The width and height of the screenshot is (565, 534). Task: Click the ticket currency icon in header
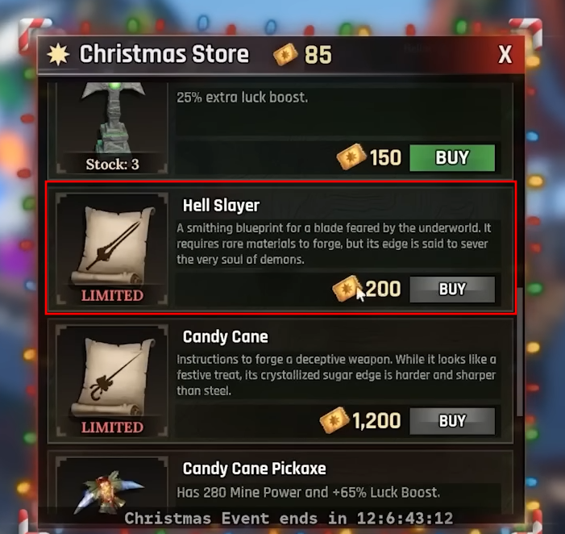click(x=285, y=54)
